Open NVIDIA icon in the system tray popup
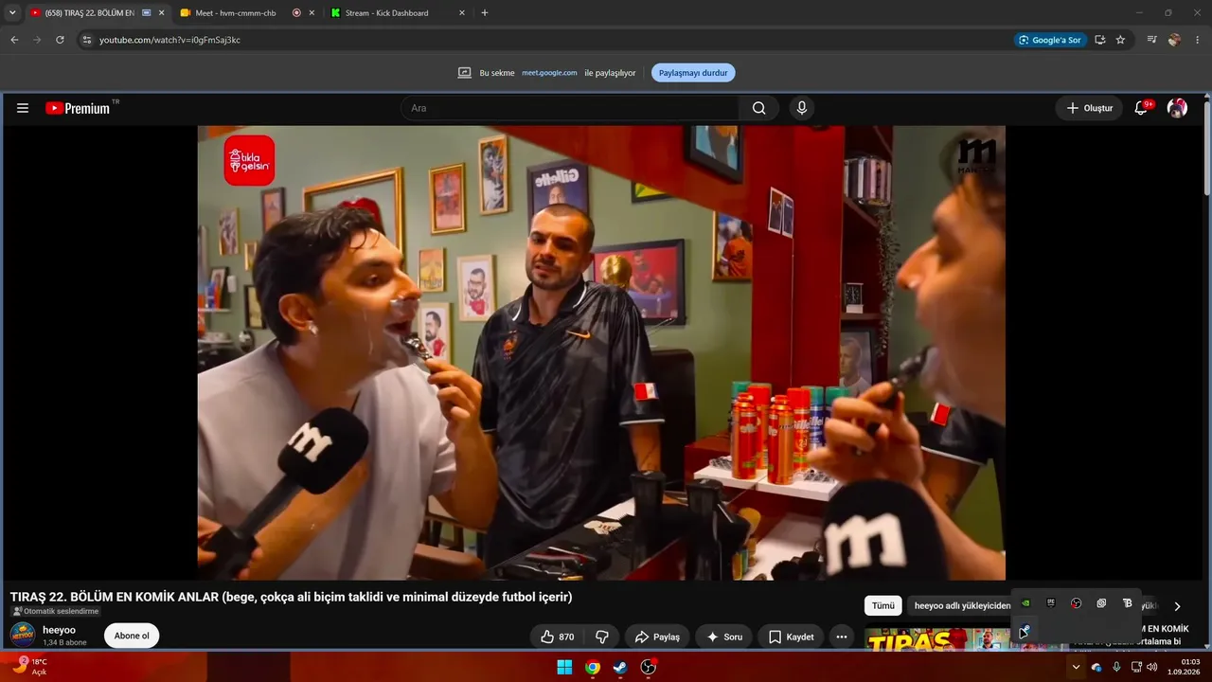The image size is (1212, 682). pyautogui.click(x=1025, y=603)
